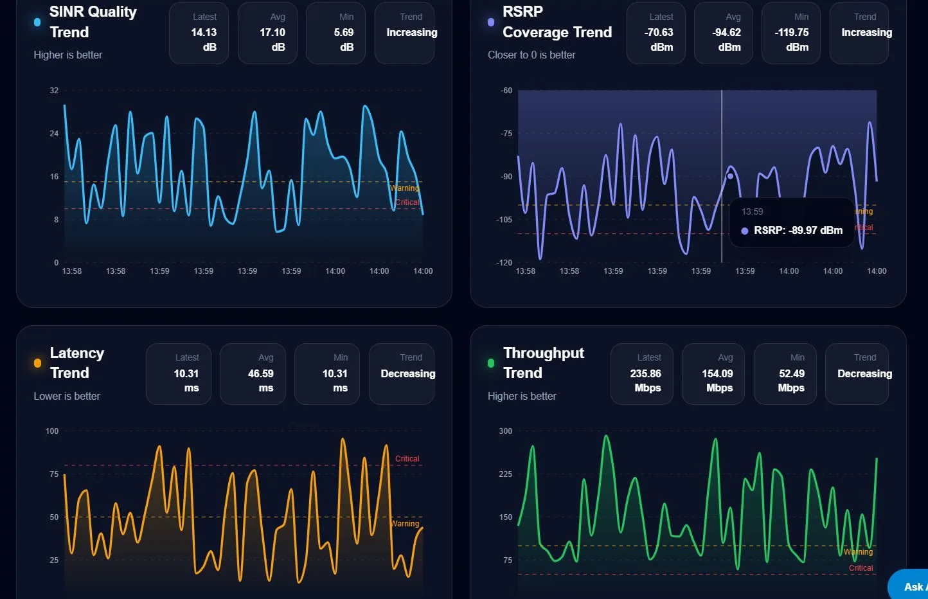Screen dimensions: 928x599
Task: Select Throughput Avg 154.09 Mbps card
Action: click(713, 374)
